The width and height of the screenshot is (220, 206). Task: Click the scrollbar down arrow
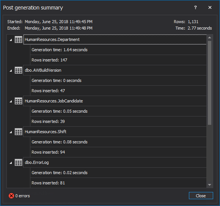tap(210, 185)
